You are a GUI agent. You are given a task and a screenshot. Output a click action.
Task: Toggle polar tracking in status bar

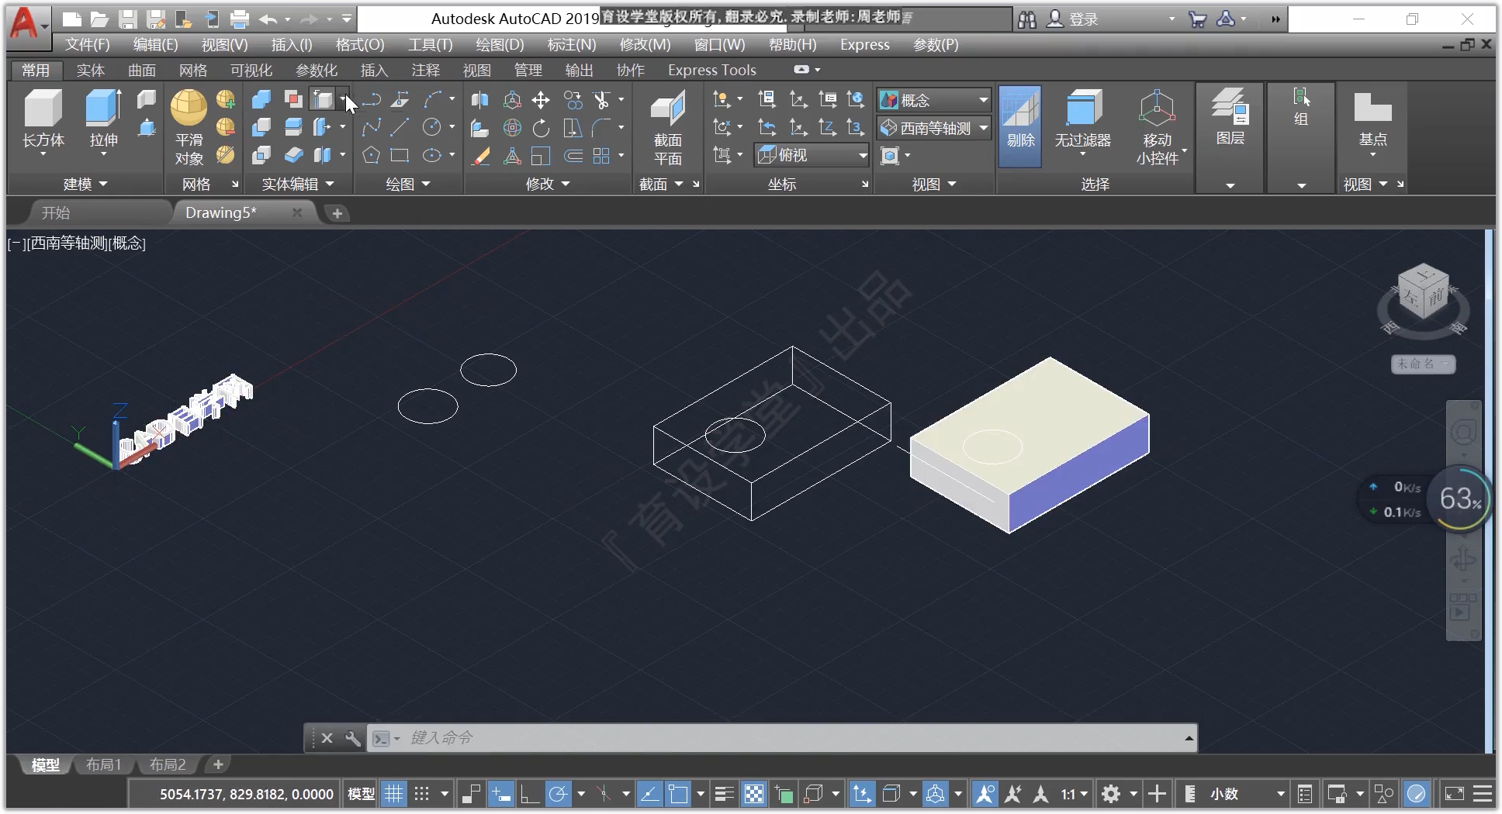point(558,794)
